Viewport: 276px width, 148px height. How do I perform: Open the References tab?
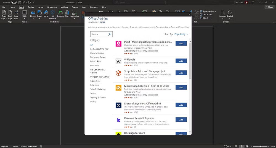[x=52, y=7]
